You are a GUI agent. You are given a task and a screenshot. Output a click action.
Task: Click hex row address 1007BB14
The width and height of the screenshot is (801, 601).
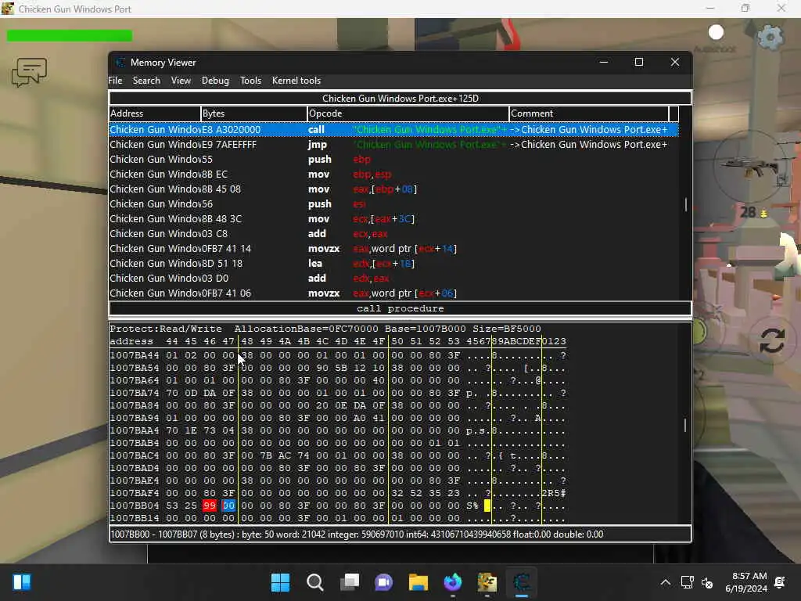135,518
